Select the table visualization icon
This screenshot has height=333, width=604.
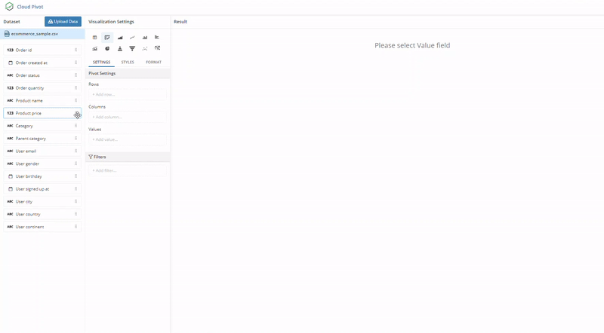coord(94,37)
